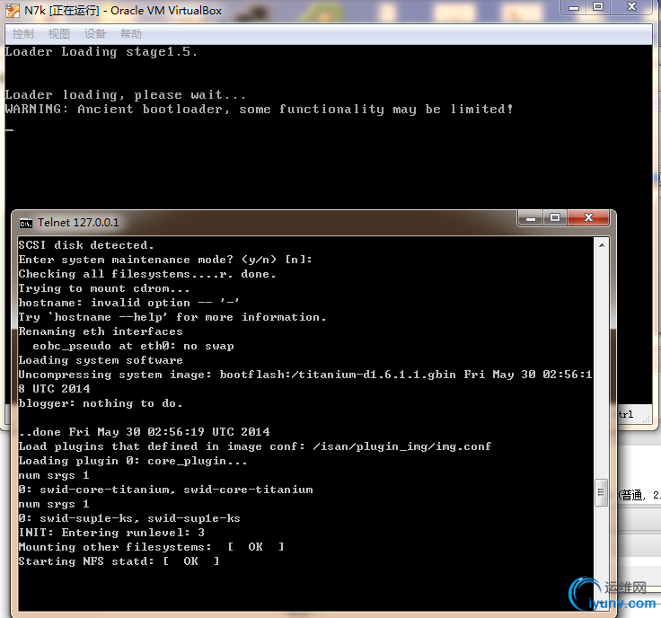Click the Telnet scrollbar up arrow
The image size is (661, 618).
(x=602, y=245)
